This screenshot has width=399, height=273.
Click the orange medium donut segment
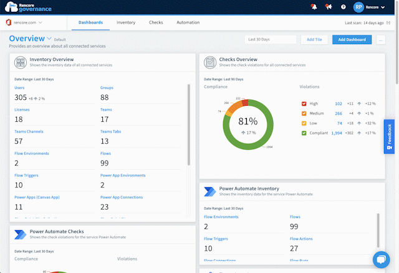click(x=234, y=106)
